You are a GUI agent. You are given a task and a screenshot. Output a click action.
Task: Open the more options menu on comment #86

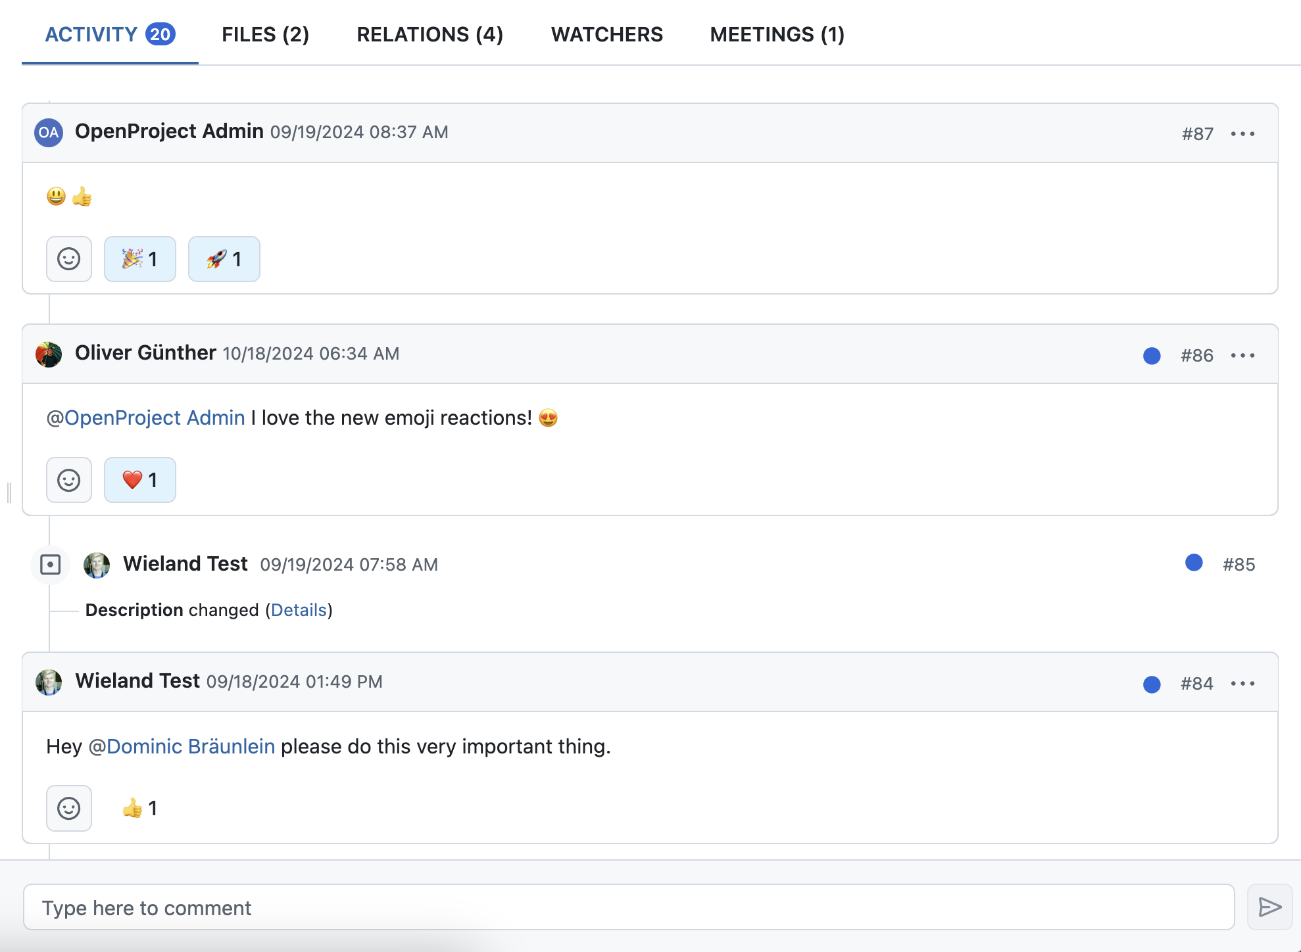(1243, 354)
